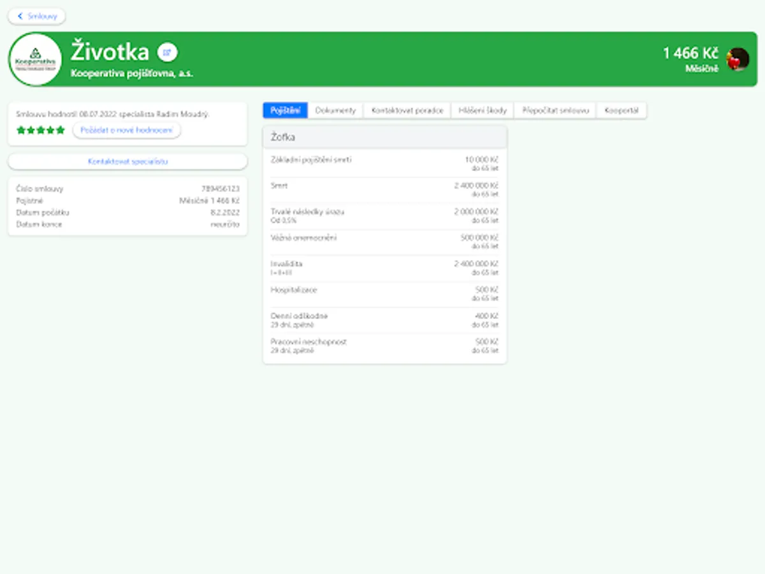Select Denní odškodné row
The image size is (765, 574).
pyautogui.click(x=385, y=320)
